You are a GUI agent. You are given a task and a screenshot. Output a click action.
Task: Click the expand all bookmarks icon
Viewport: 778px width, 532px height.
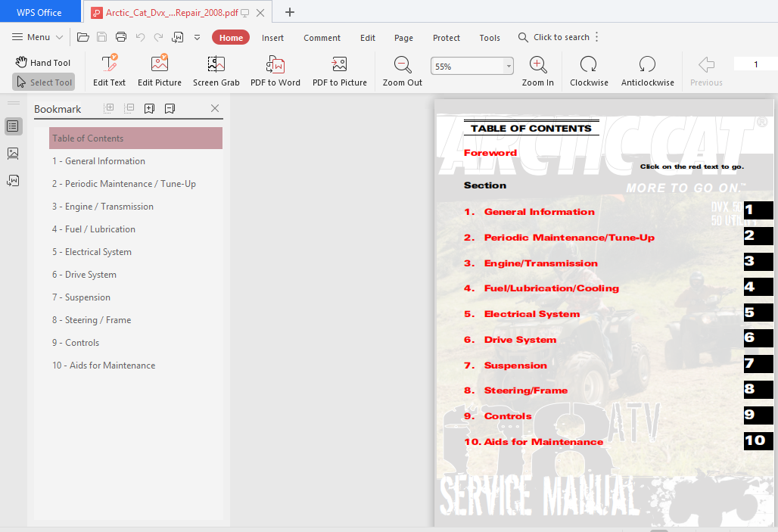coord(109,108)
